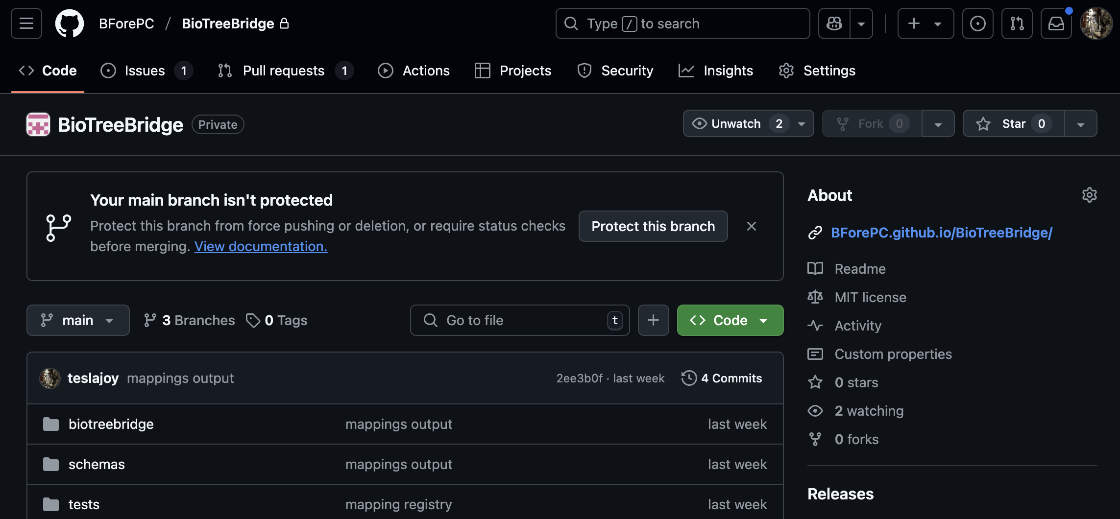Click Protect this branch button
1120x519 pixels.
pyautogui.click(x=653, y=226)
